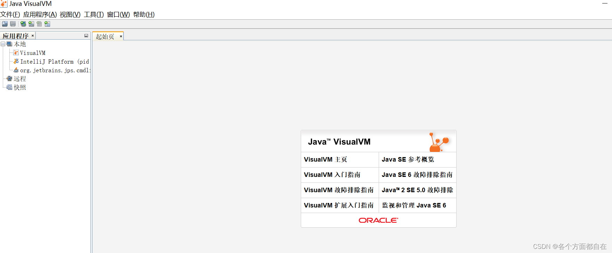Open the 视图(V) menu
Image resolution: width=612 pixels, height=253 pixels.
tap(70, 15)
